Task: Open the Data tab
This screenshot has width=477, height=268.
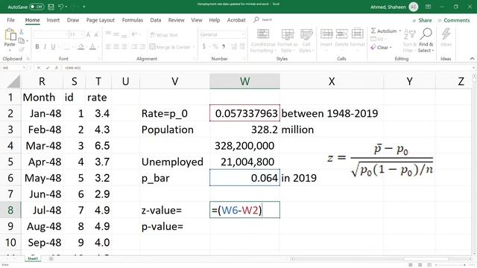Action: tap(156, 20)
